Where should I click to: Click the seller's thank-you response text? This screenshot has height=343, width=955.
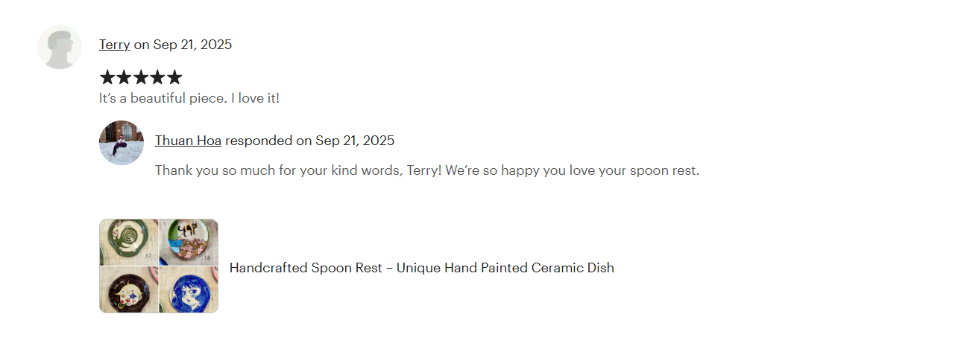(x=426, y=170)
